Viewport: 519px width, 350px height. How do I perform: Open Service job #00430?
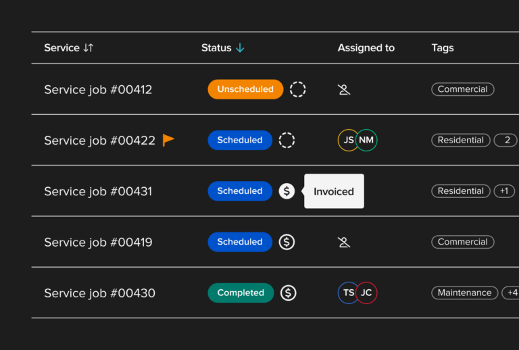tap(99, 293)
